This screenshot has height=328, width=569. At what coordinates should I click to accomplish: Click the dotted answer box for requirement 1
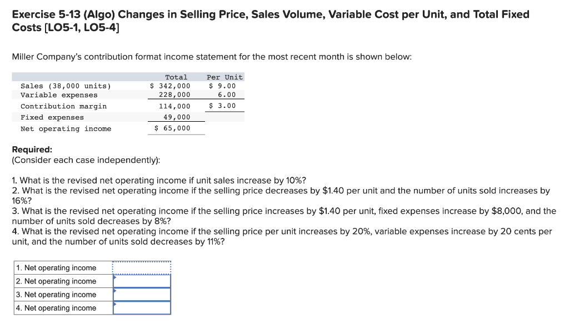(142, 267)
